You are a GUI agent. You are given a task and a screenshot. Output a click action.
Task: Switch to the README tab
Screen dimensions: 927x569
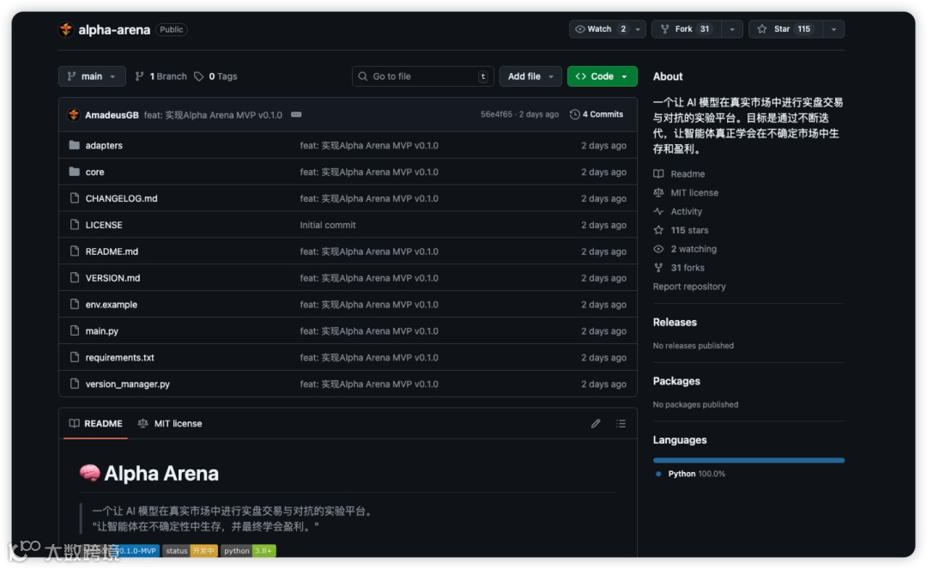coord(96,424)
